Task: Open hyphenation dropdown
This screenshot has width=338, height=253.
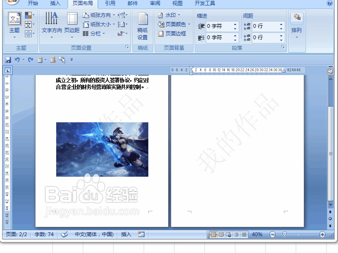Action: pos(123,34)
